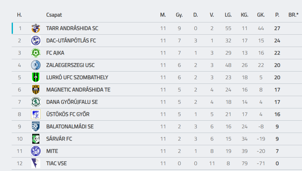Open the TARR ANDRÁSHIDA SC team link
The height and width of the screenshot is (171, 302).
(x=72, y=28)
